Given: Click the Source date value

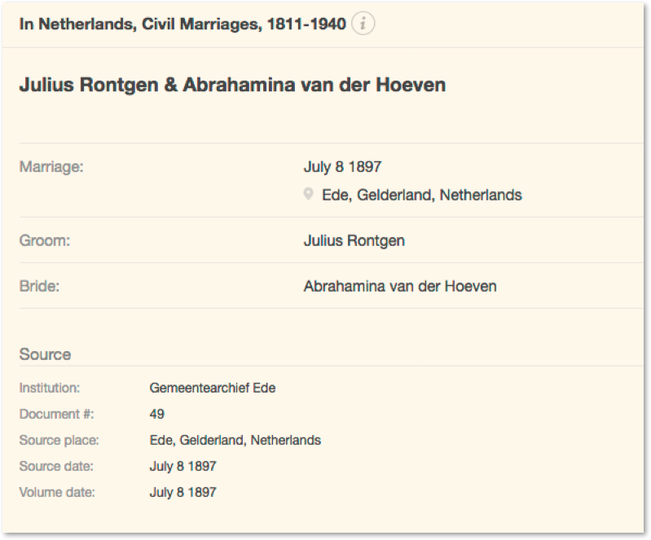Looking at the screenshot, I should (183, 467).
